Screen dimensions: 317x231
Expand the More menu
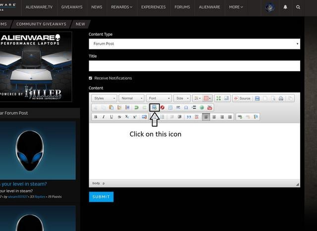pos(236,7)
